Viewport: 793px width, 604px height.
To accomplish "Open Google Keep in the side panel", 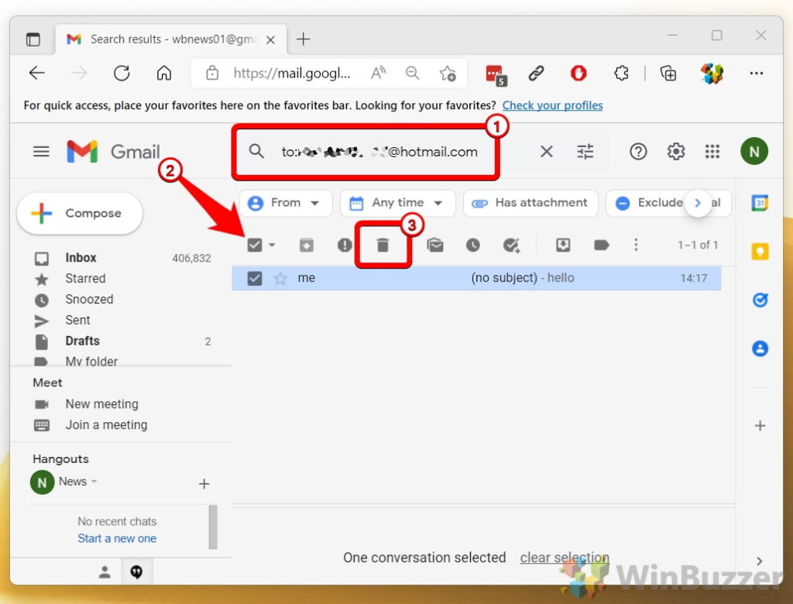I will click(x=760, y=251).
